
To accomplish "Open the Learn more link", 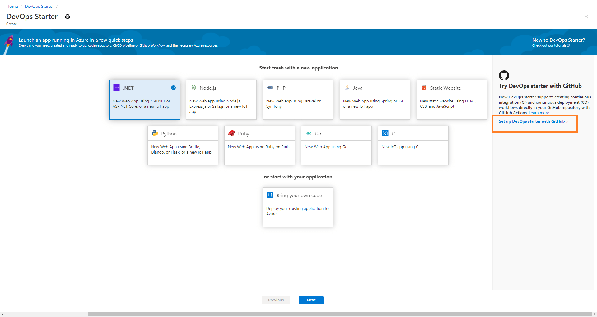I will click(539, 113).
